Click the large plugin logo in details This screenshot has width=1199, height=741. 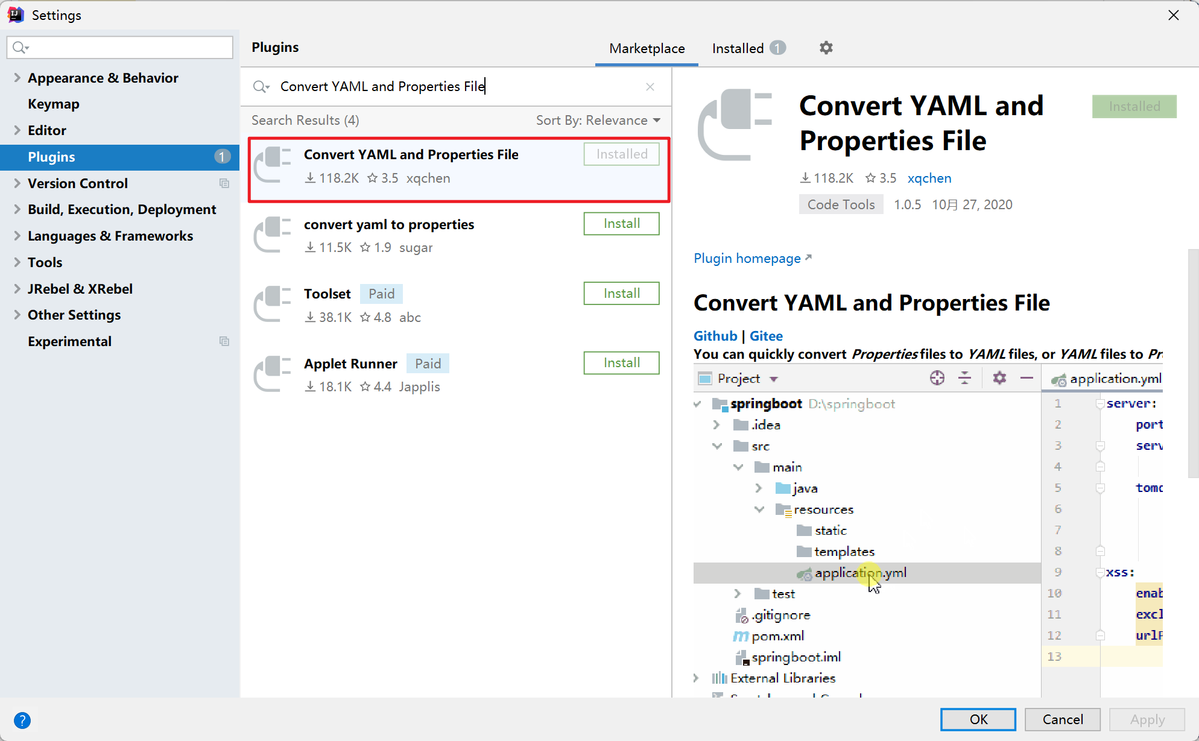coord(735,125)
